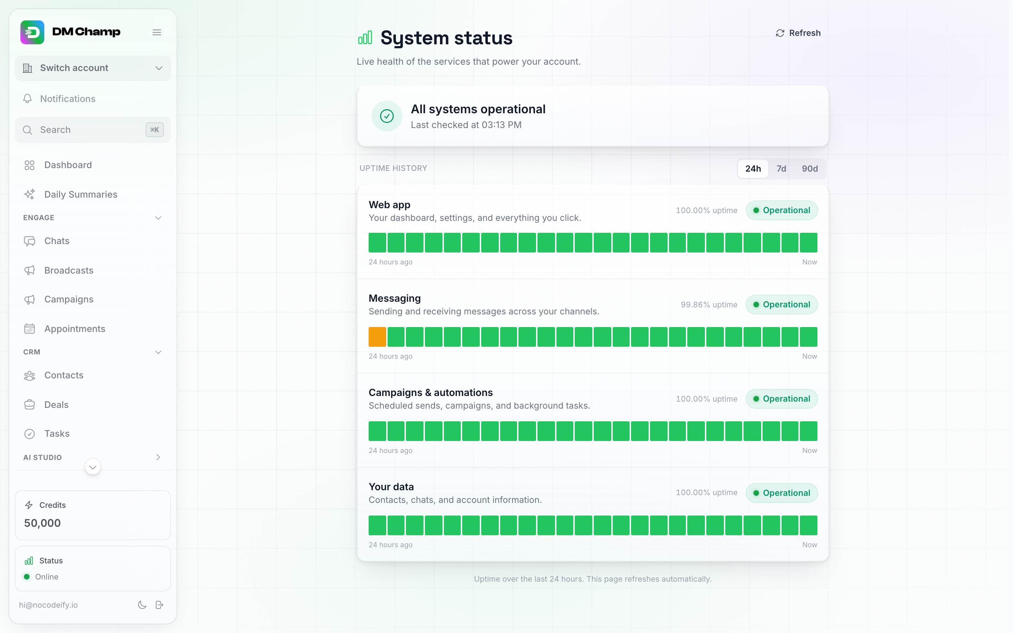Click the magnifier icon in Search
Image resolution: width=1013 pixels, height=633 pixels.
(28, 130)
